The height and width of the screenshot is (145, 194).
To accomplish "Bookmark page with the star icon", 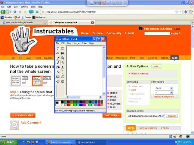I will click(x=177, y=12).
